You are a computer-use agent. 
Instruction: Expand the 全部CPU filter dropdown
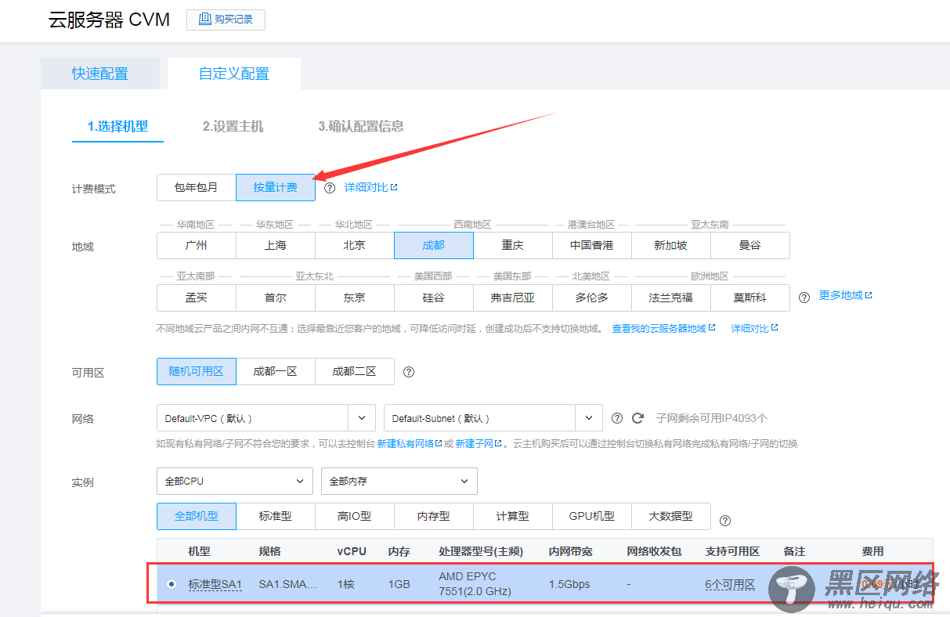(x=235, y=481)
